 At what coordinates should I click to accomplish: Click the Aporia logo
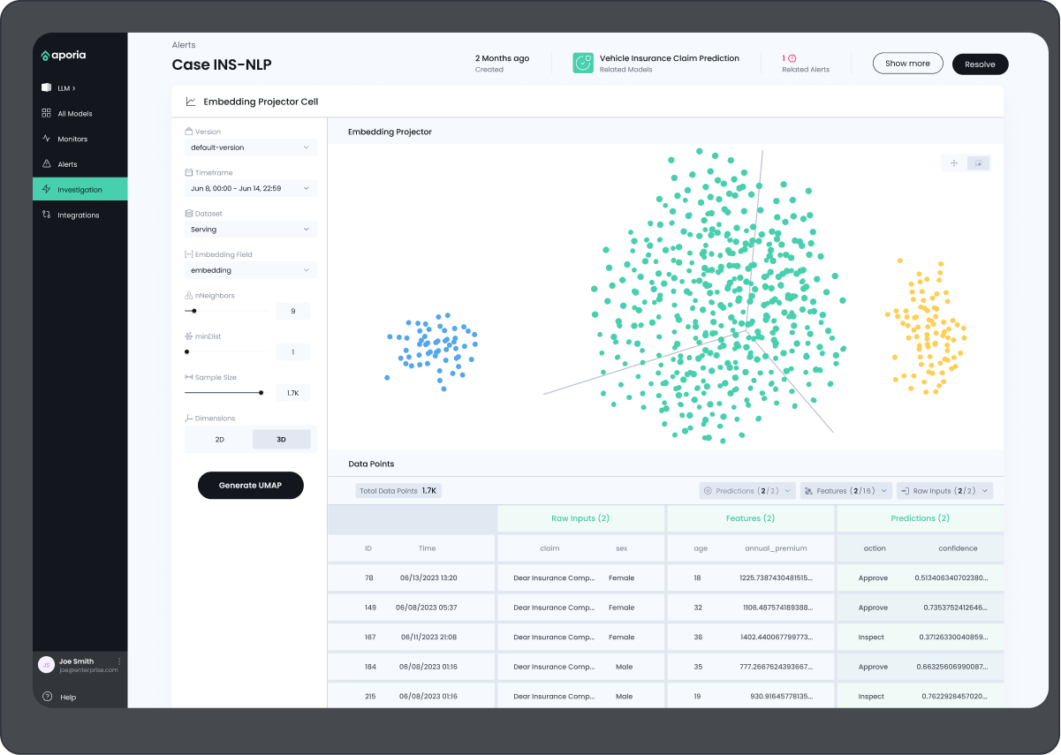[63, 56]
